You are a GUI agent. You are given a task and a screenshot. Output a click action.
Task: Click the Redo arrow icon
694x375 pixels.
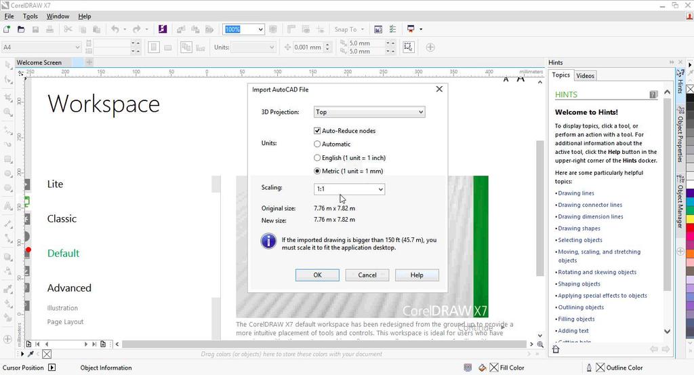(136, 29)
